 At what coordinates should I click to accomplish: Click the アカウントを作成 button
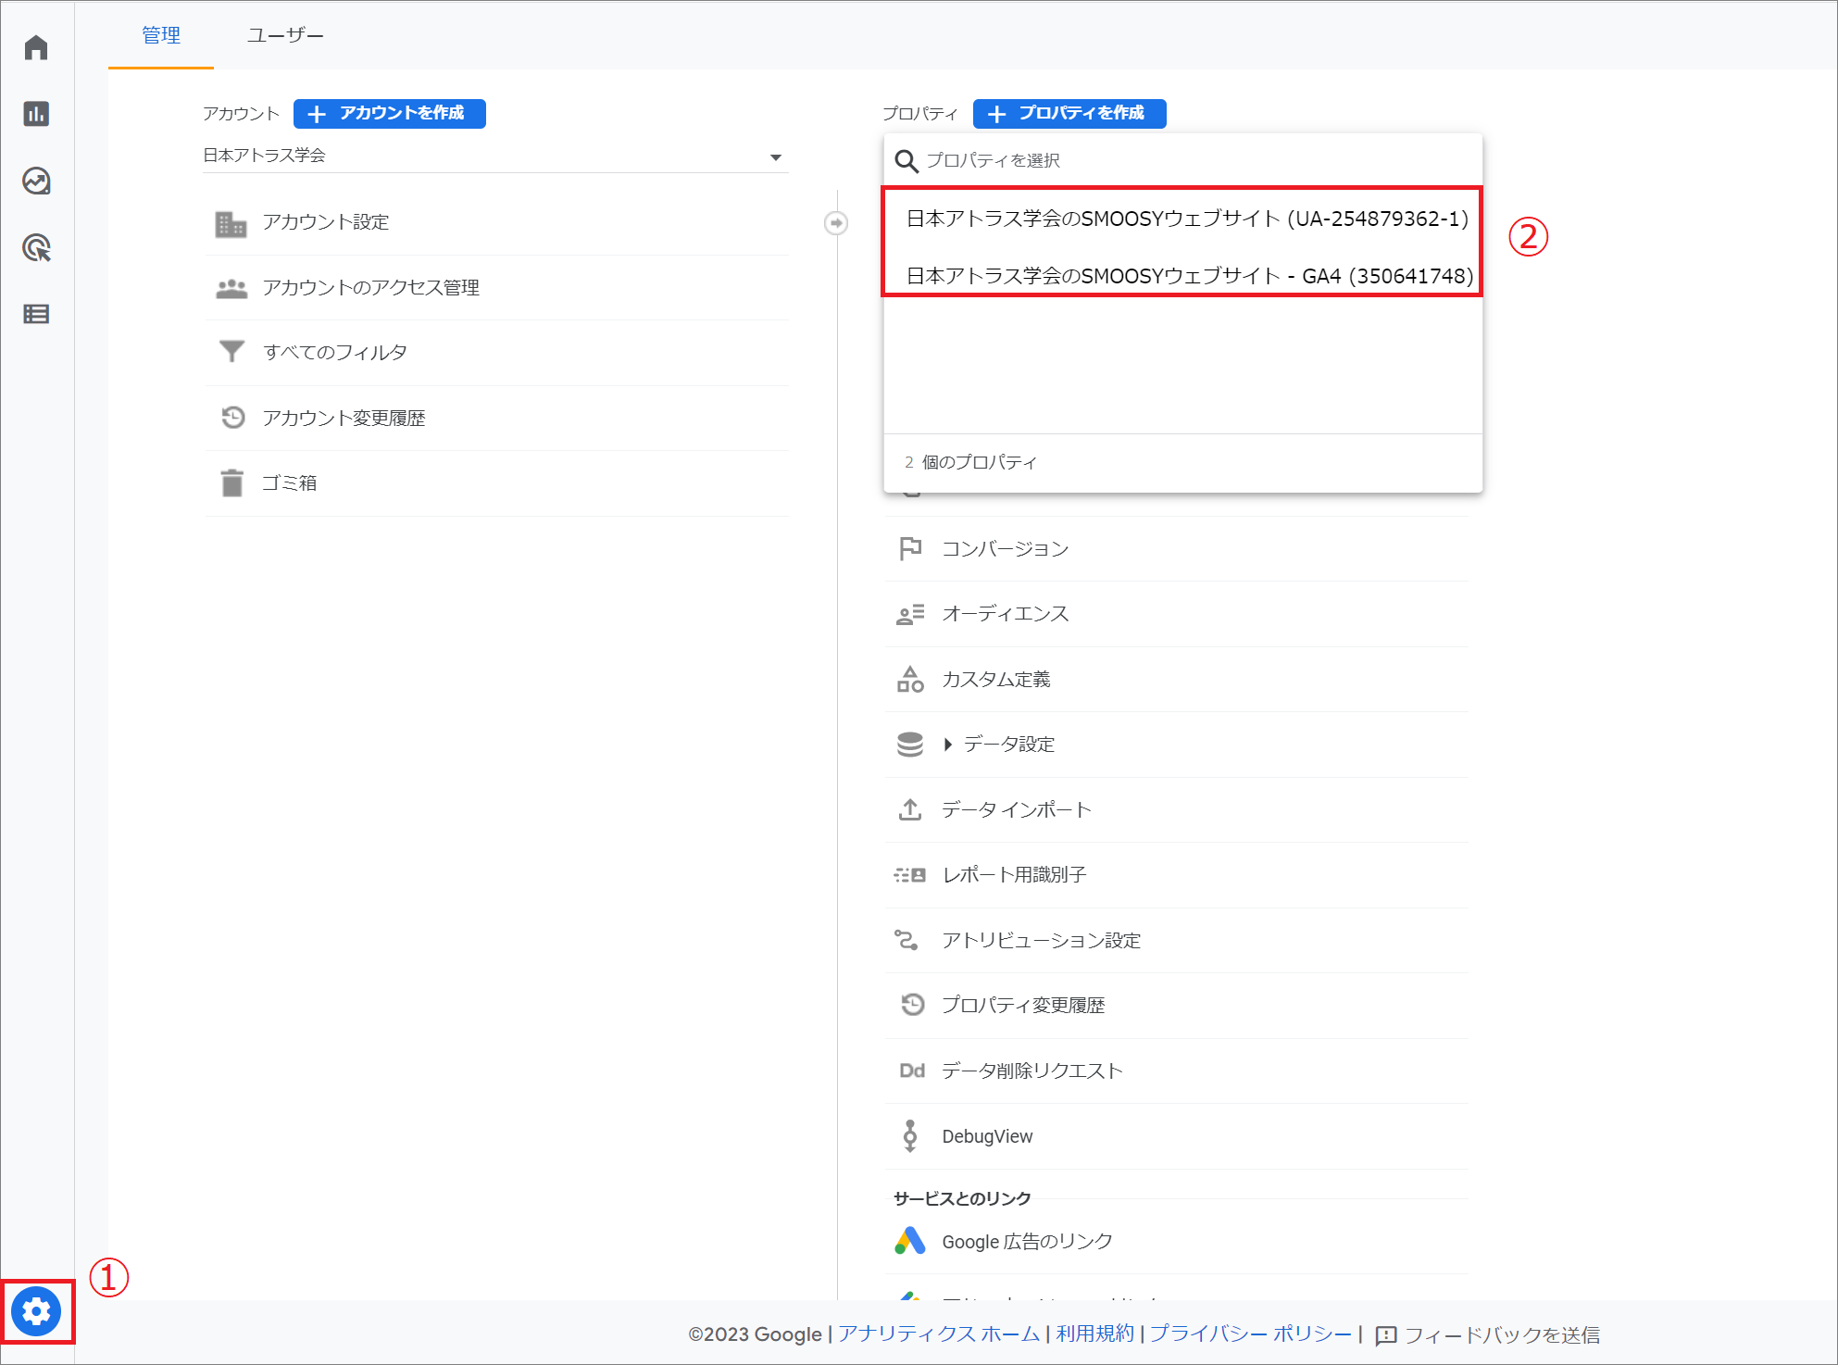tap(390, 113)
